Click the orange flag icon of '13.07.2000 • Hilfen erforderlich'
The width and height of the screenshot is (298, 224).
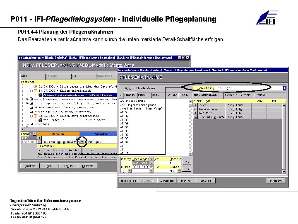pyautogui.click(x=36, y=91)
